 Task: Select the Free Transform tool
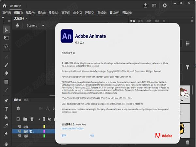[x=6, y=38]
